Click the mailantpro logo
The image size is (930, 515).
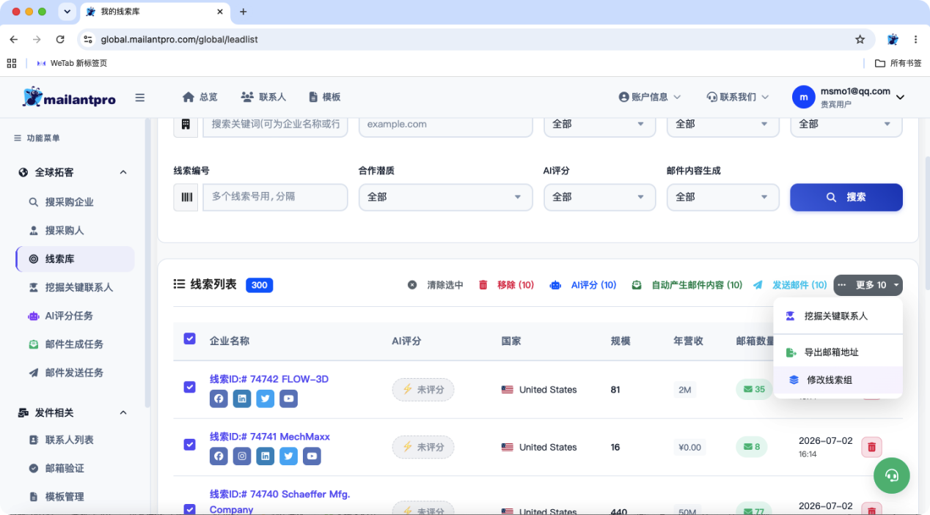pyautogui.click(x=69, y=97)
